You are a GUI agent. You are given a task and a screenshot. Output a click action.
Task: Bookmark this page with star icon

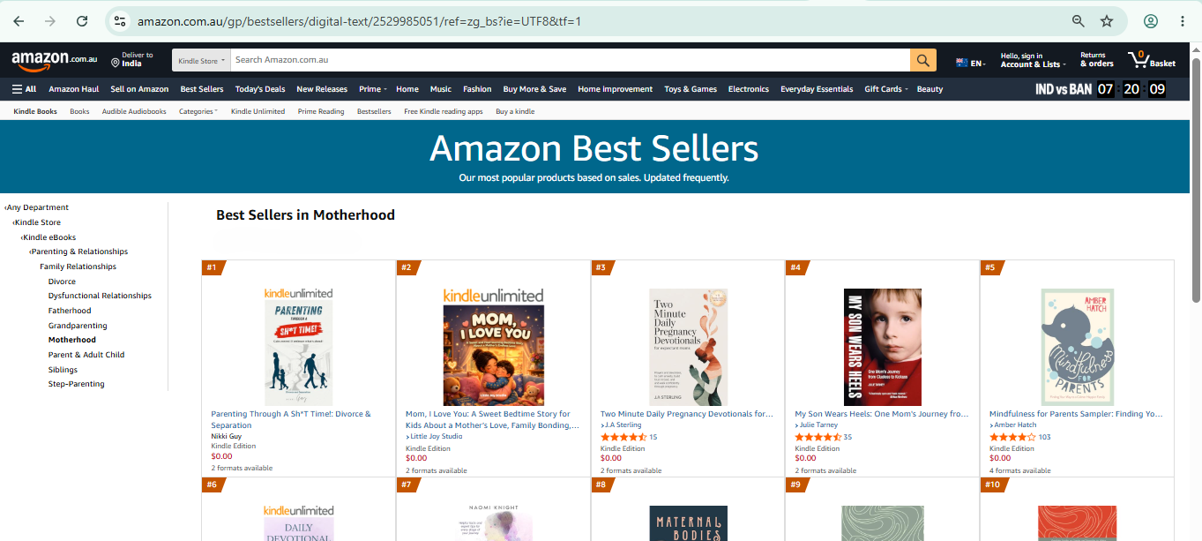1107,21
